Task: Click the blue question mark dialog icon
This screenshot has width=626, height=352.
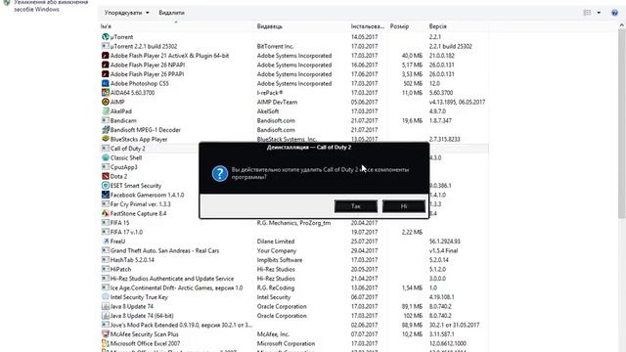Action: tap(219, 174)
